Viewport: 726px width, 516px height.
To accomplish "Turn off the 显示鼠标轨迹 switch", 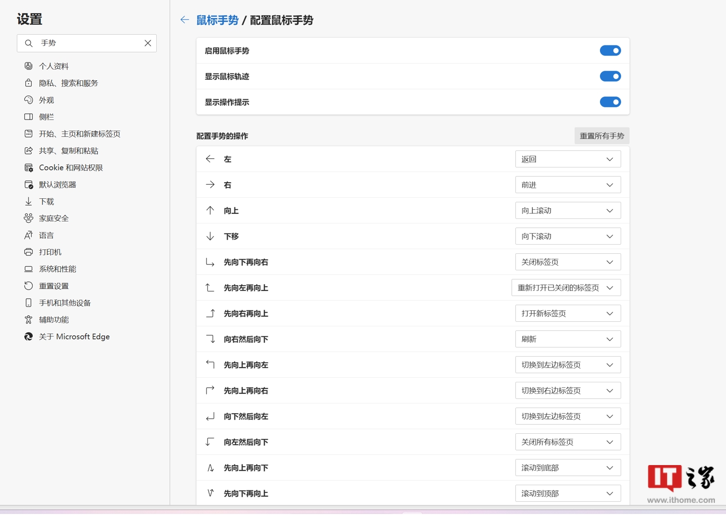I will (x=610, y=76).
